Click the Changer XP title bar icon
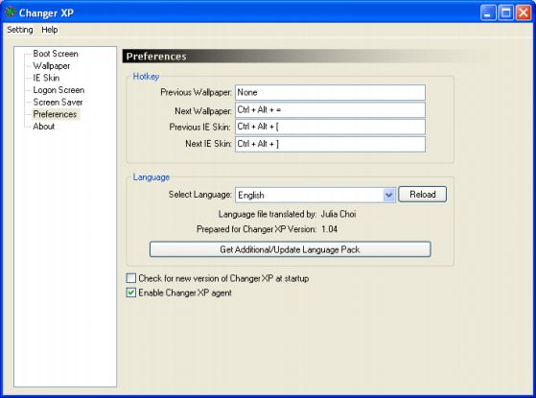The image size is (536, 398). pyautogui.click(x=10, y=13)
